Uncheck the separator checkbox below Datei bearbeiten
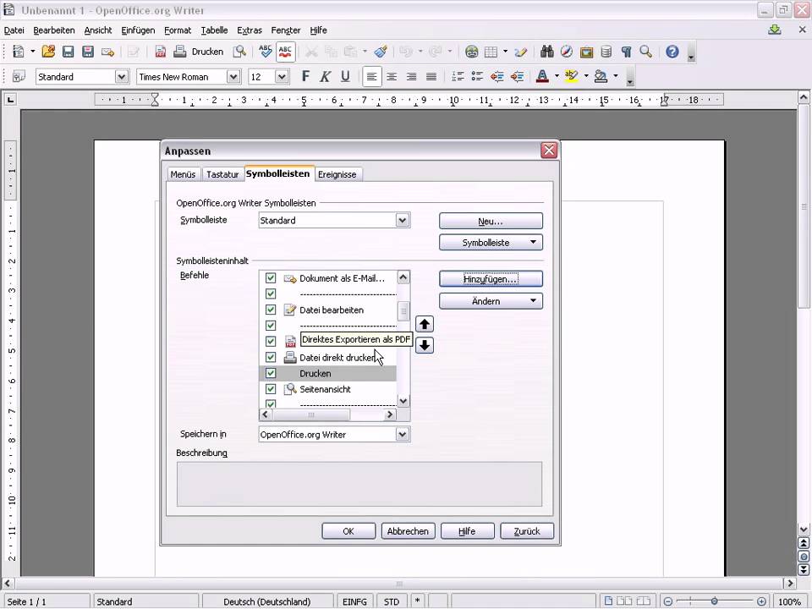This screenshot has width=812, height=609. pyautogui.click(x=271, y=325)
